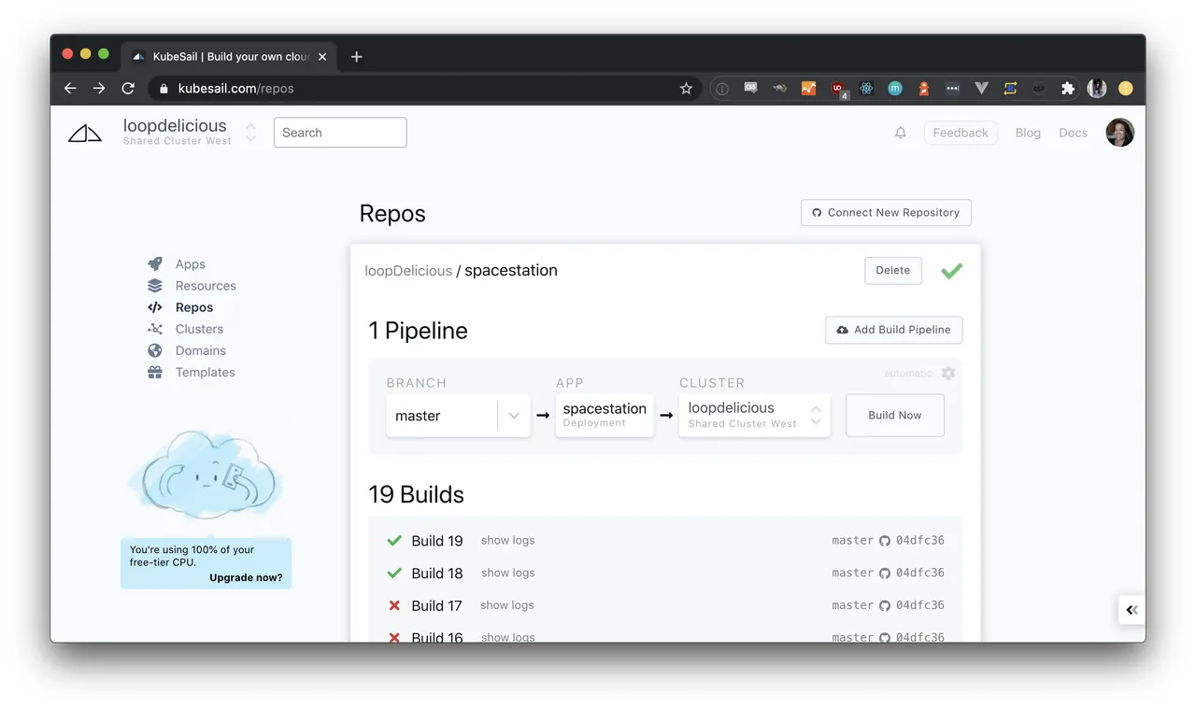Click the GitHub icon on the Build 19 row

tap(885, 541)
